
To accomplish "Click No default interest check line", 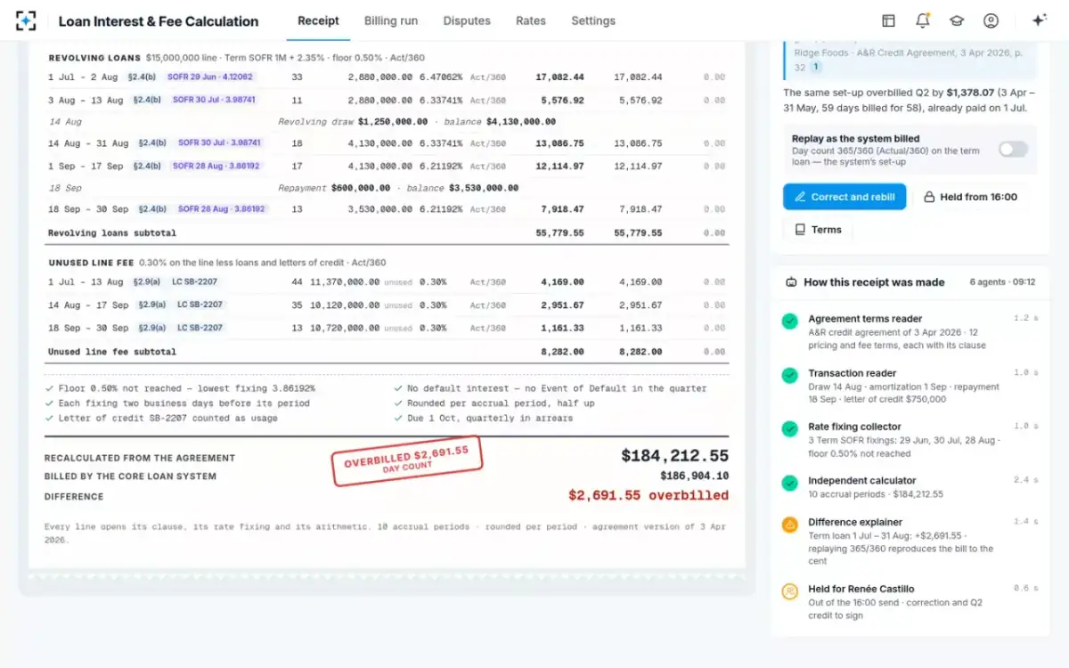I will pos(551,388).
